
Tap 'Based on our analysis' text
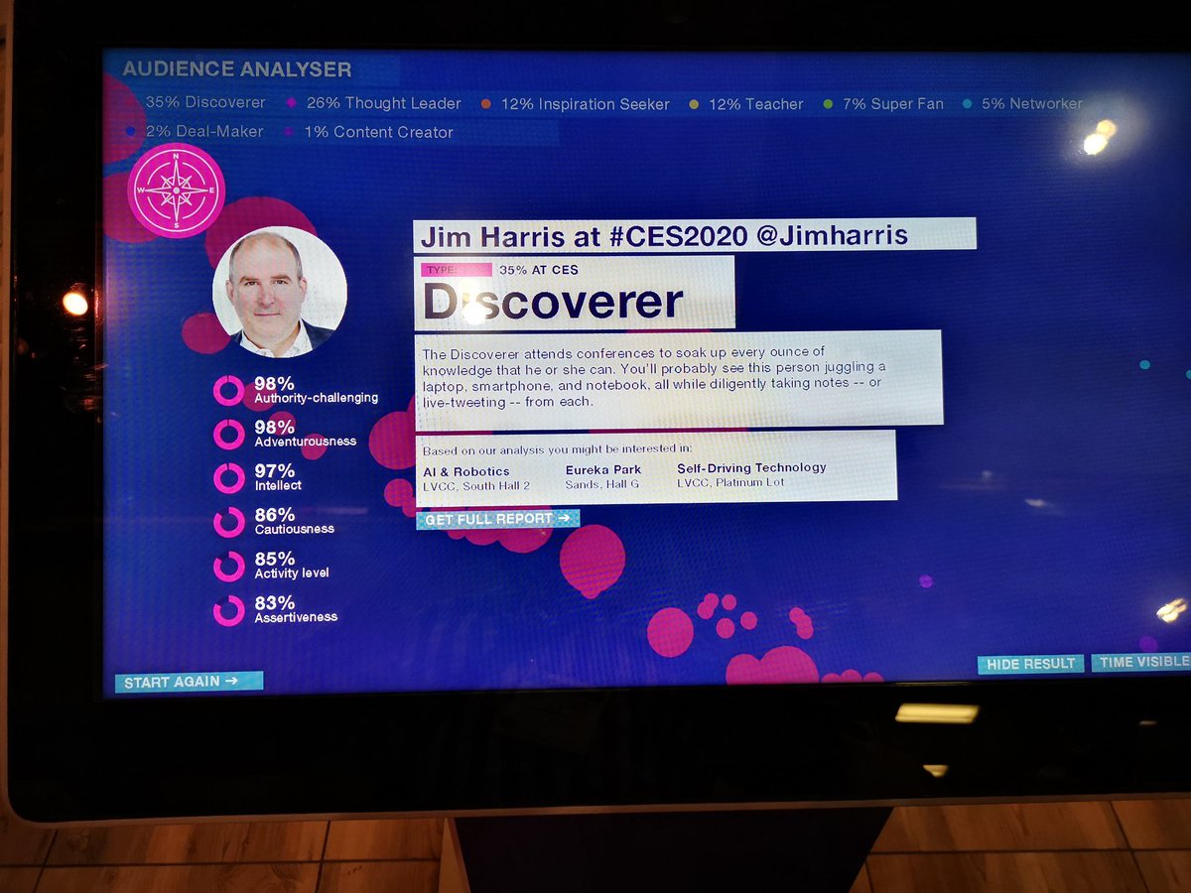coord(558,449)
